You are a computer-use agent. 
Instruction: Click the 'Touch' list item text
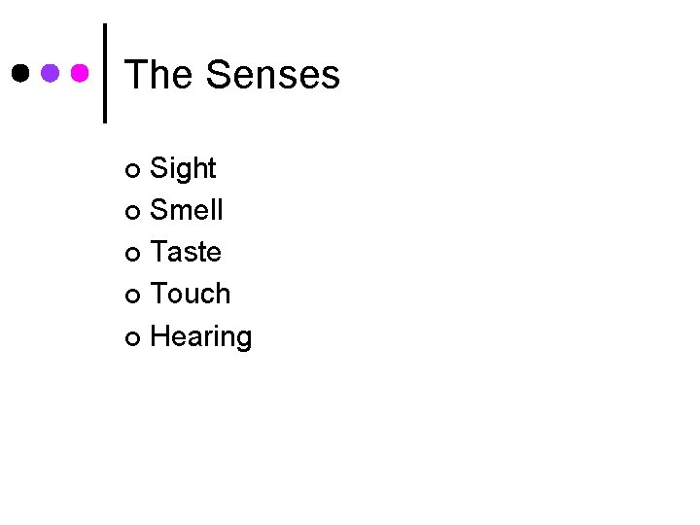pos(191,294)
